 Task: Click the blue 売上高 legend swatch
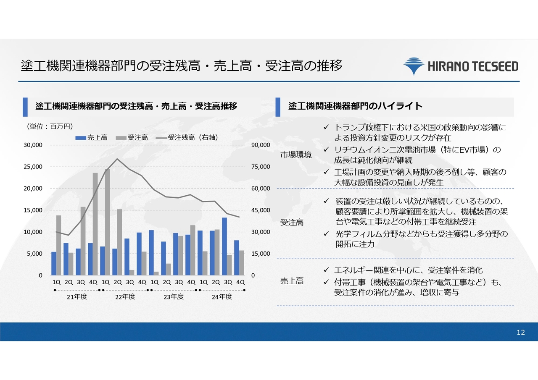(x=81, y=137)
